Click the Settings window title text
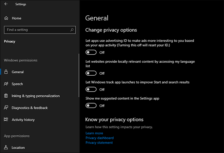The image size is (224, 153). coord(21,4)
